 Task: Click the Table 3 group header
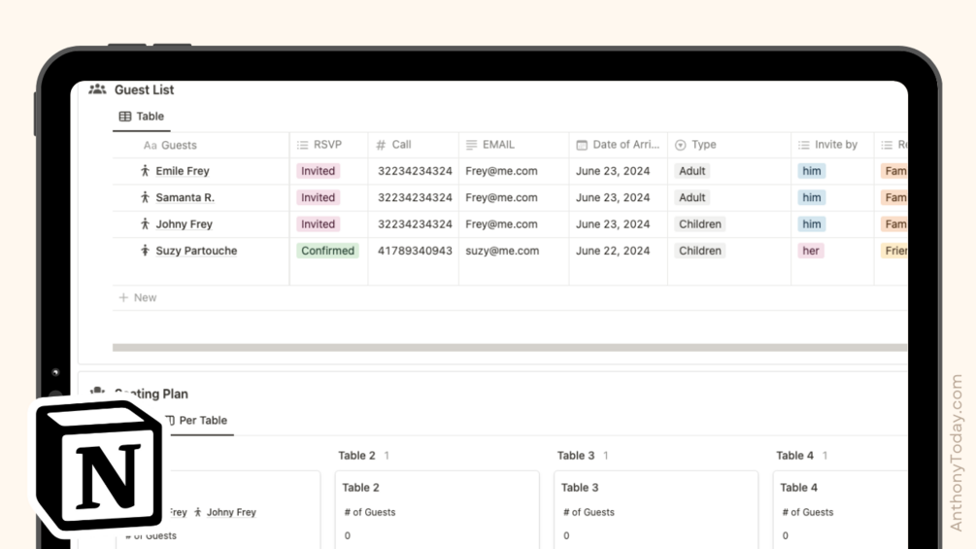[x=576, y=456]
